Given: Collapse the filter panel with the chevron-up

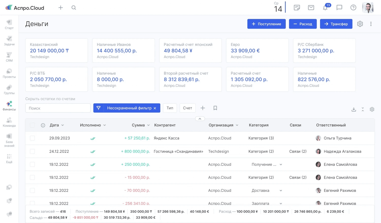Looking at the screenshot, I should point(200,119).
